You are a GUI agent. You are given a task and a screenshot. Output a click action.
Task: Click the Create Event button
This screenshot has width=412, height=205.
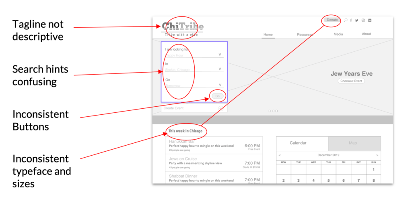coord(194,108)
